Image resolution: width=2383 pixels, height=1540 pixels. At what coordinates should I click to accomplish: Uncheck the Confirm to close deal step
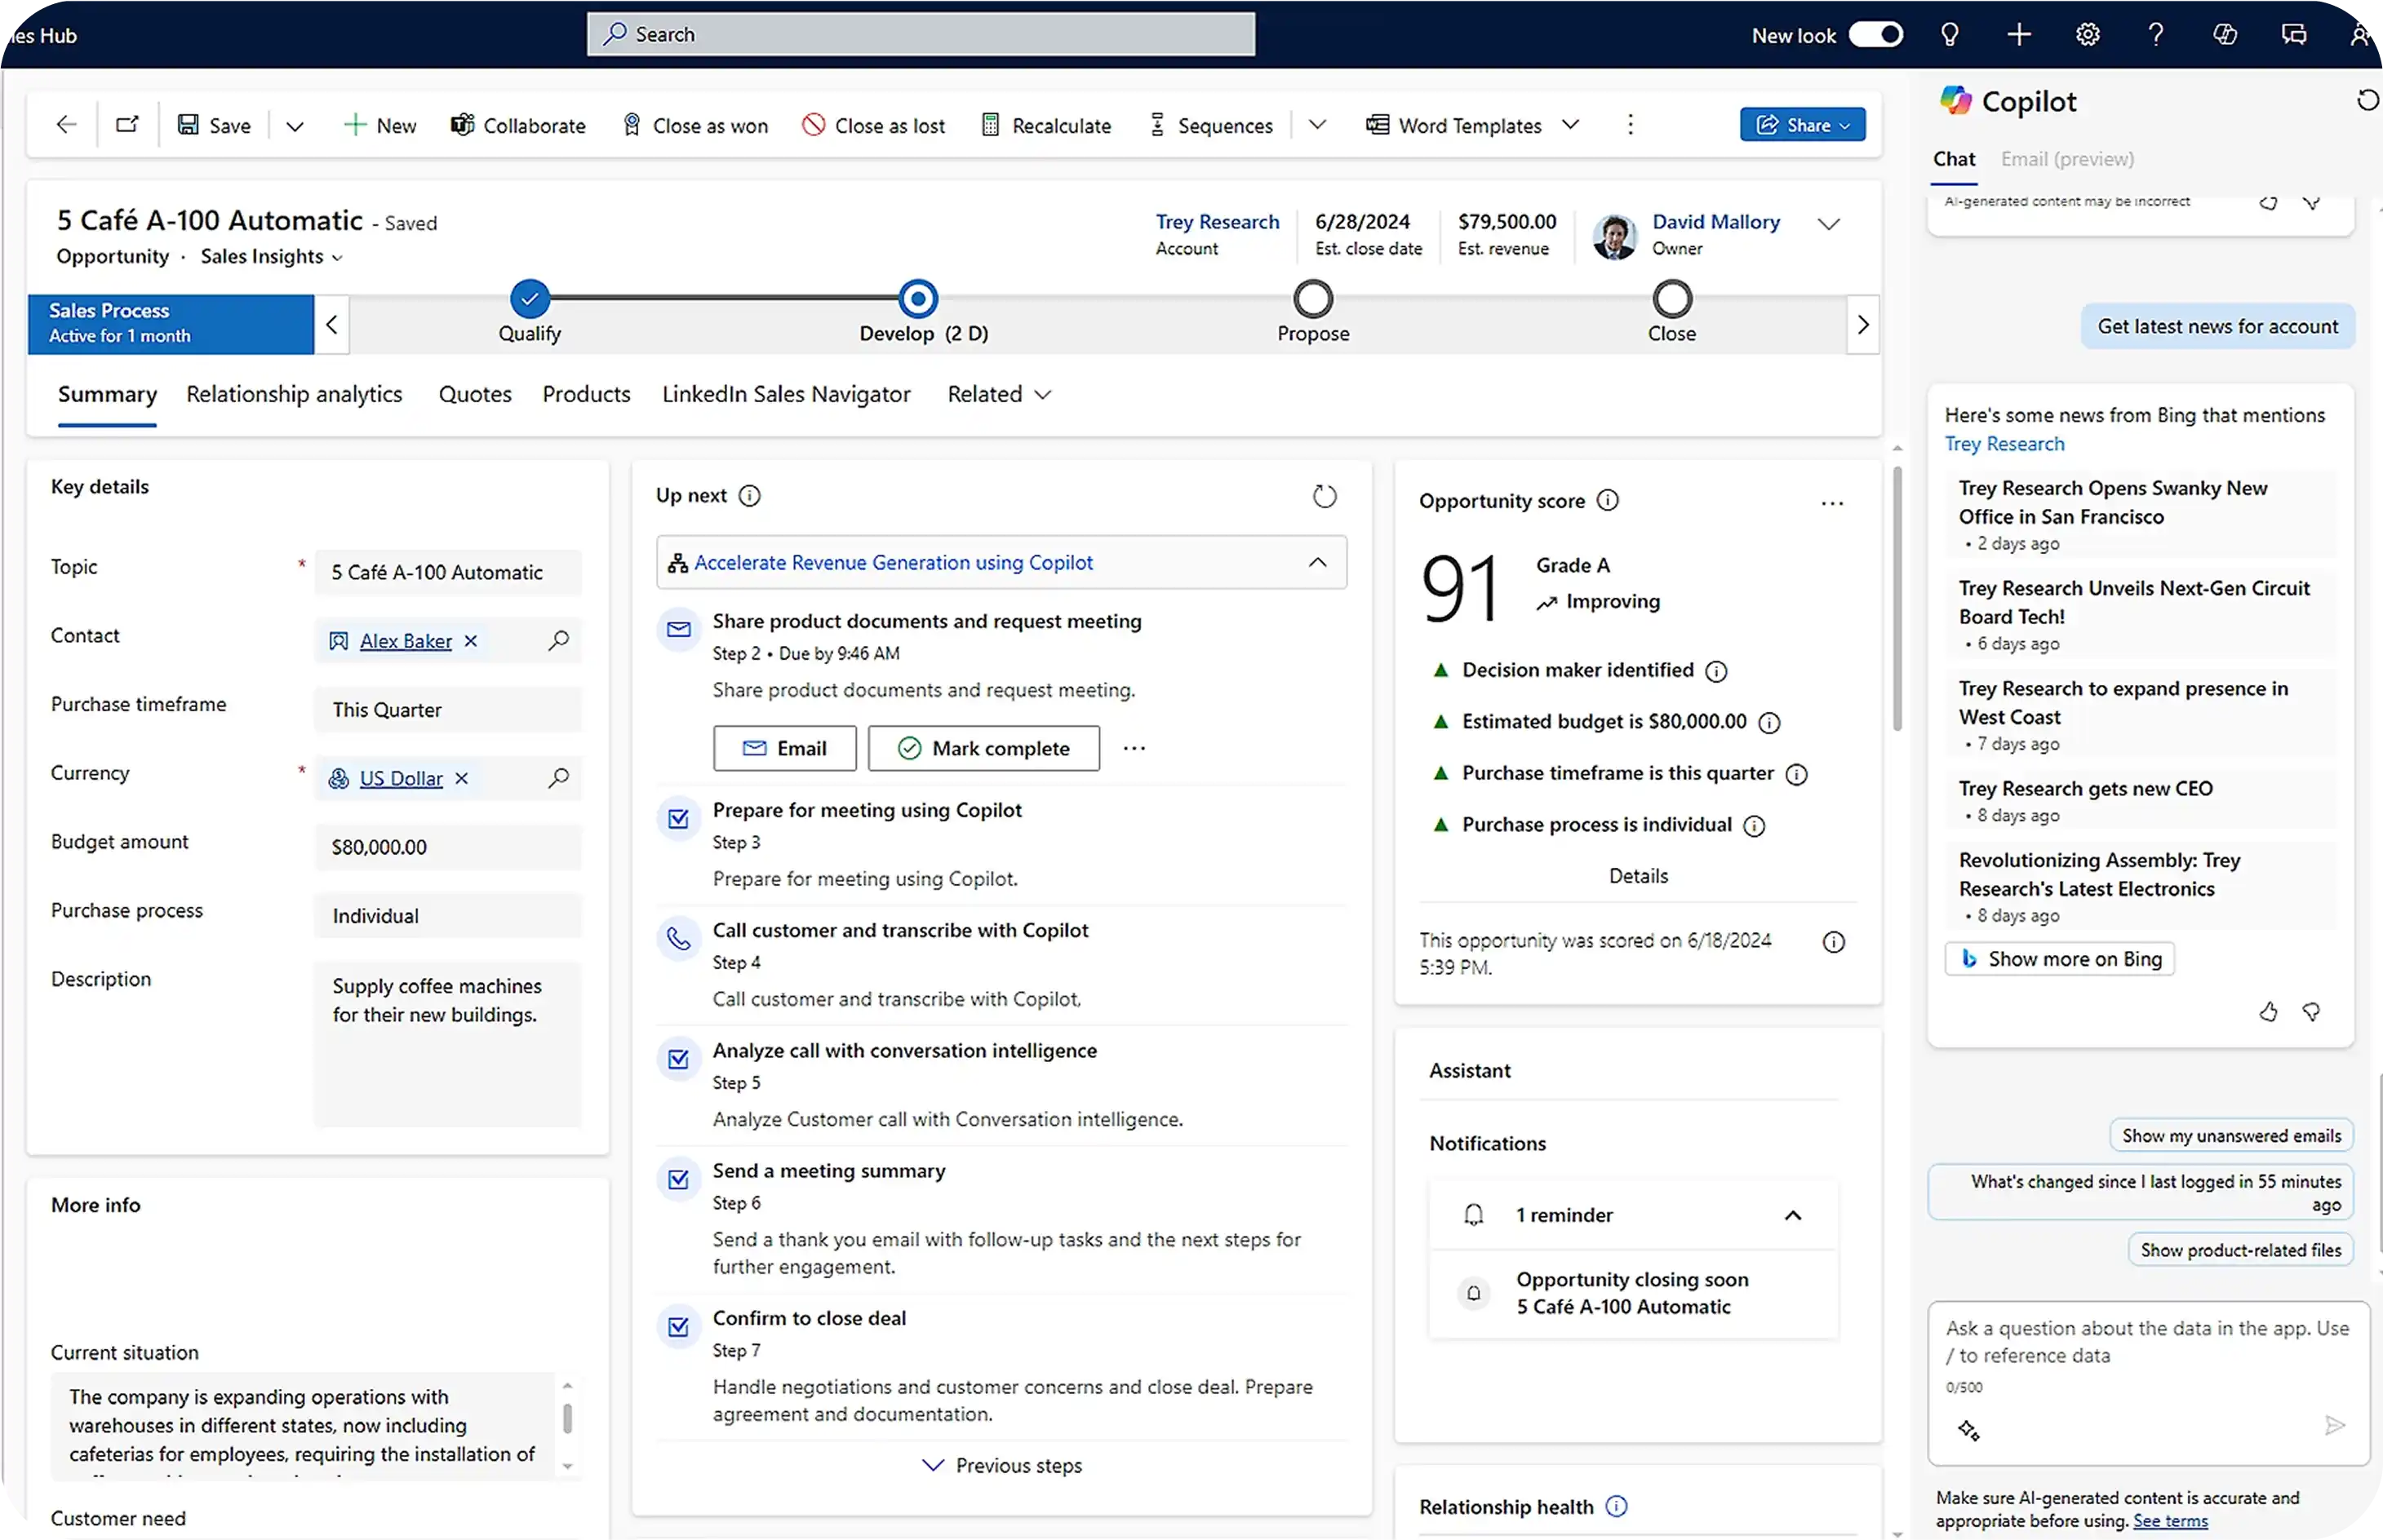[x=678, y=1326]
